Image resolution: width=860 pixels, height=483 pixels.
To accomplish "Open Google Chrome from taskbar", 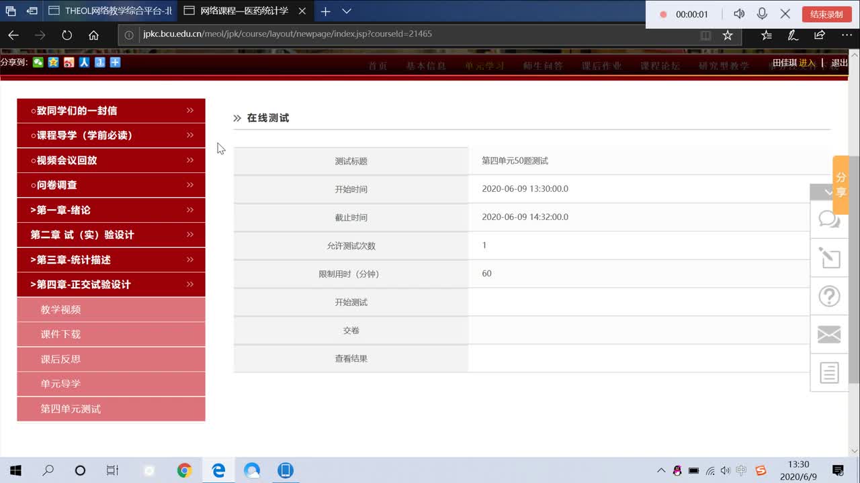I will pyautogui.click(x=184, y=470).
